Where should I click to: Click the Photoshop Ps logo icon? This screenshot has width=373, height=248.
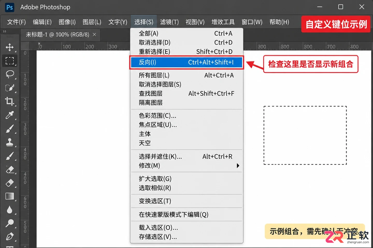pos(10,7)
